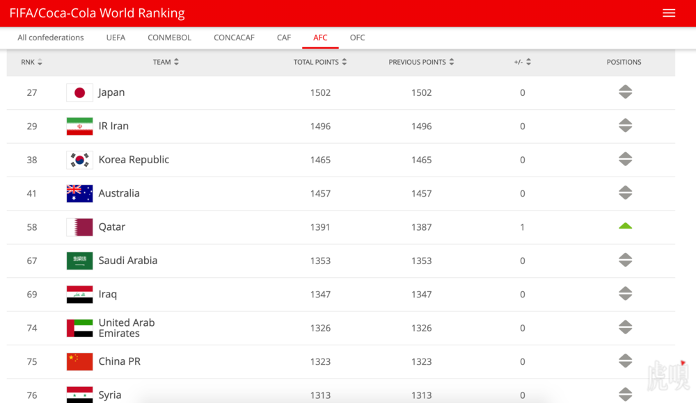Click the Korea Republic flag icon
The height and width of the screenshot is (403, 696).
79,160
